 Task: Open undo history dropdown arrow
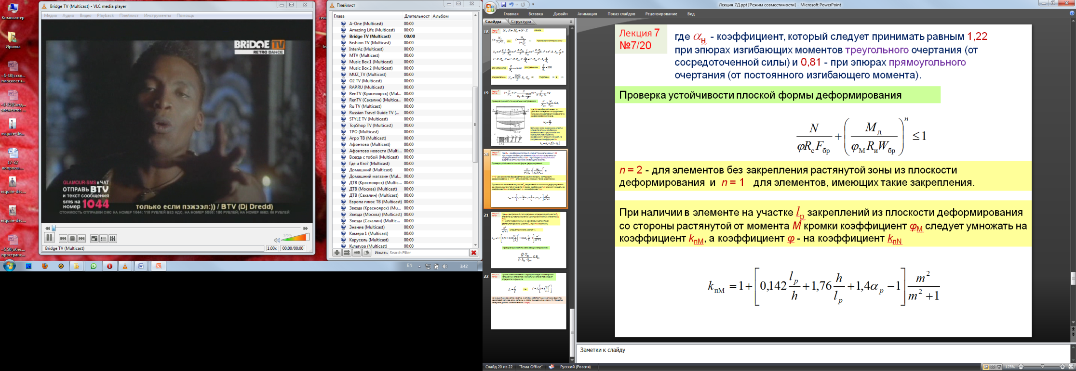[x=516, y=5]
